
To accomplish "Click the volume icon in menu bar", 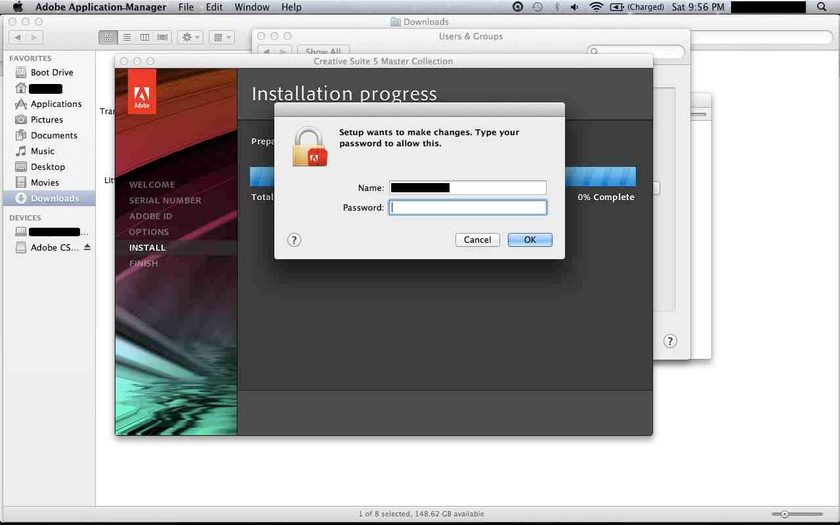I will point(574,7).
